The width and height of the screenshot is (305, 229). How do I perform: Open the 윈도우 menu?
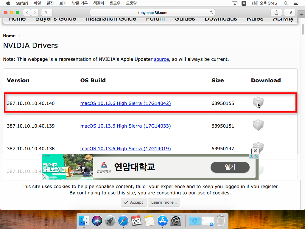(x=115, y=3)
